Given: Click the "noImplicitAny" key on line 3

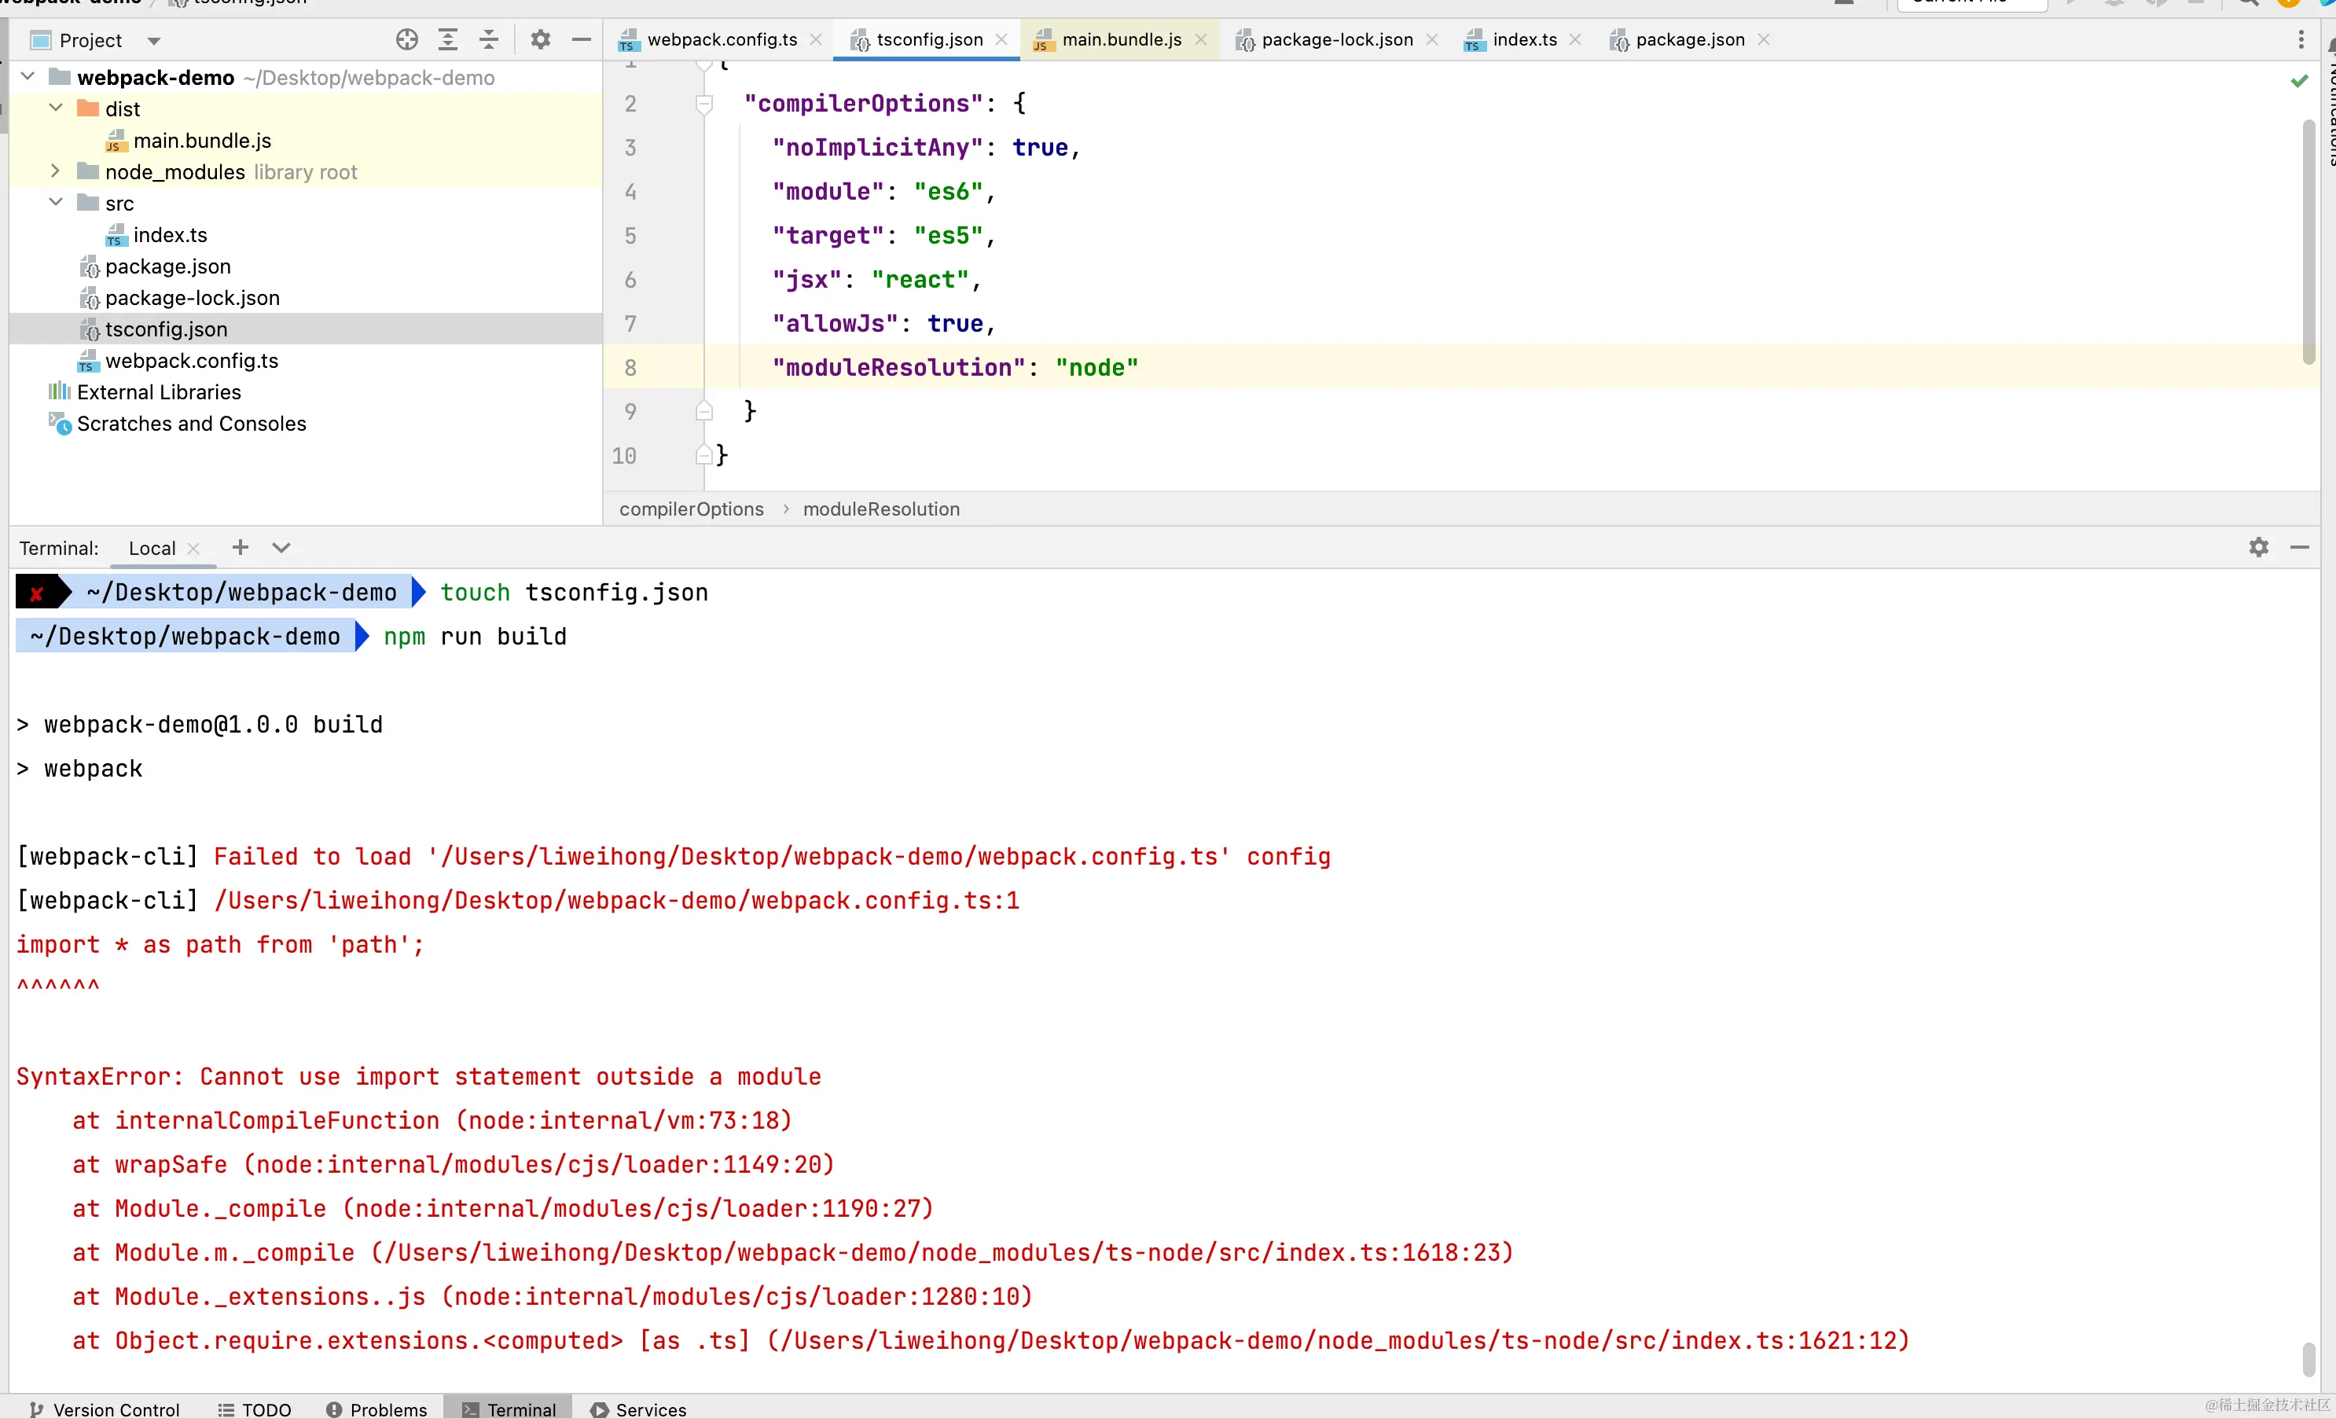Looking at the screenshot, I should pos(877,147).
